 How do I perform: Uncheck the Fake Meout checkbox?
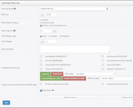click(41, 91)
